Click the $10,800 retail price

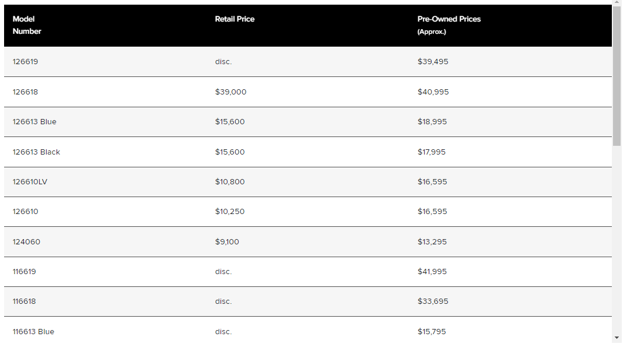(x=230, y=182)
